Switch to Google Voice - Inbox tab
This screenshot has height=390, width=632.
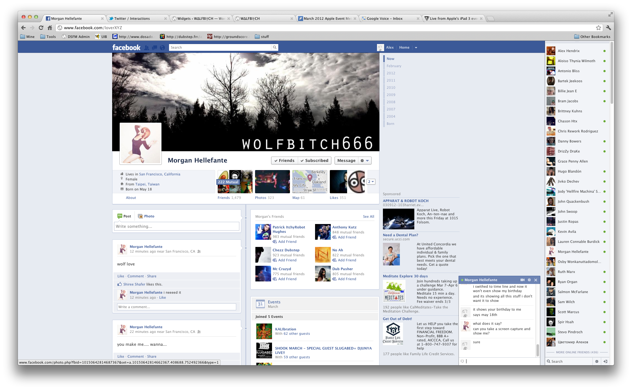[390, 19]
